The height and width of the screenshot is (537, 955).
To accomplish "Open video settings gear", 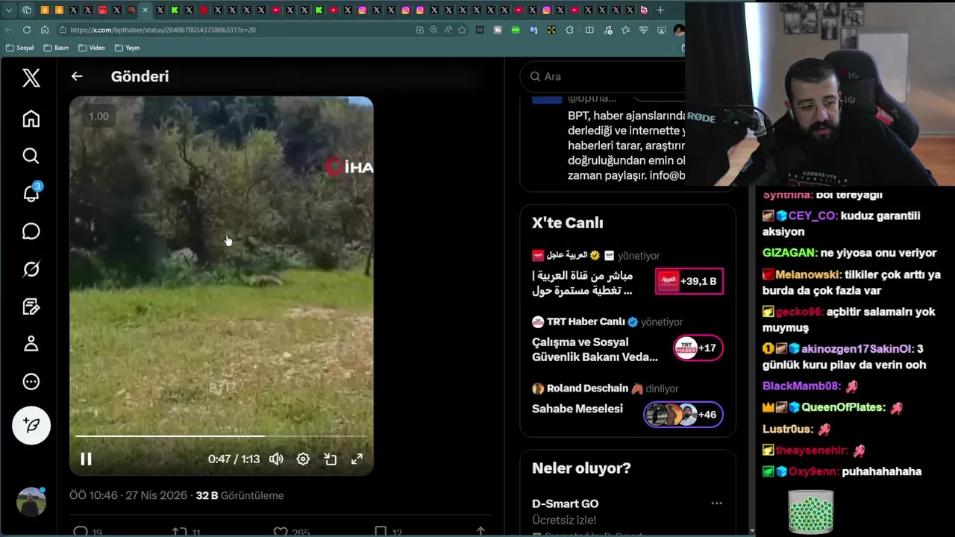I will (x=303, y=459).
